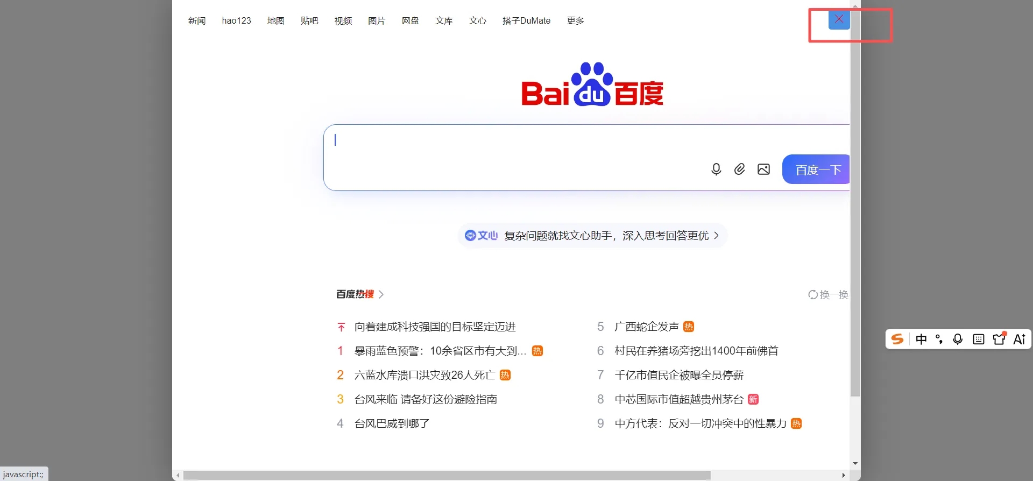The width and height of the screenshot is (1033, 481).
Task: Open hot search 台风巴威到哪了
Action: click(392, 423)
